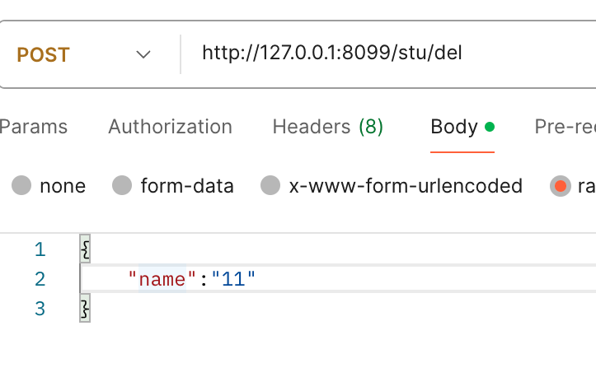Screen dimensions: 596x377
Task: Choose the form-data radio option
Action: tap(123, 186)
